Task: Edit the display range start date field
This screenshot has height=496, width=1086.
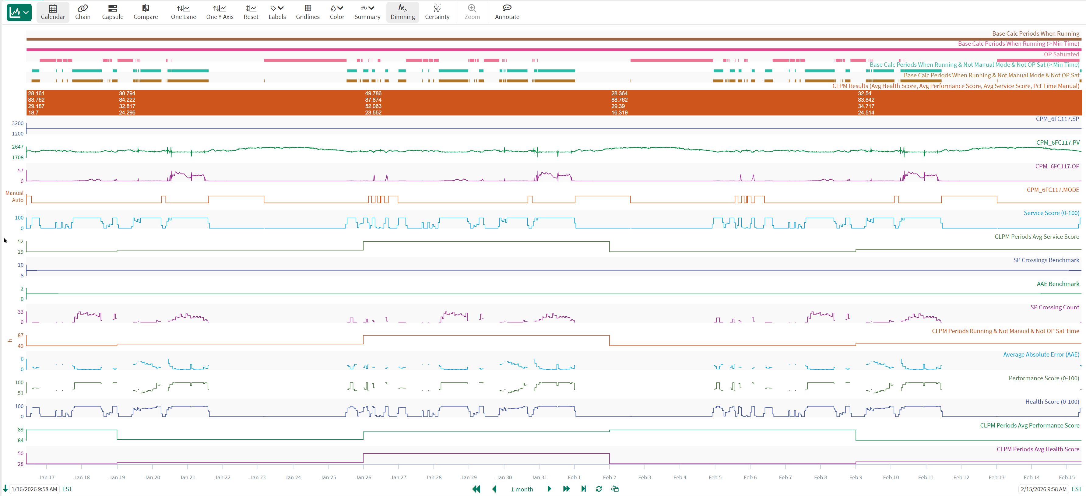Action: (x=34, y=489)
